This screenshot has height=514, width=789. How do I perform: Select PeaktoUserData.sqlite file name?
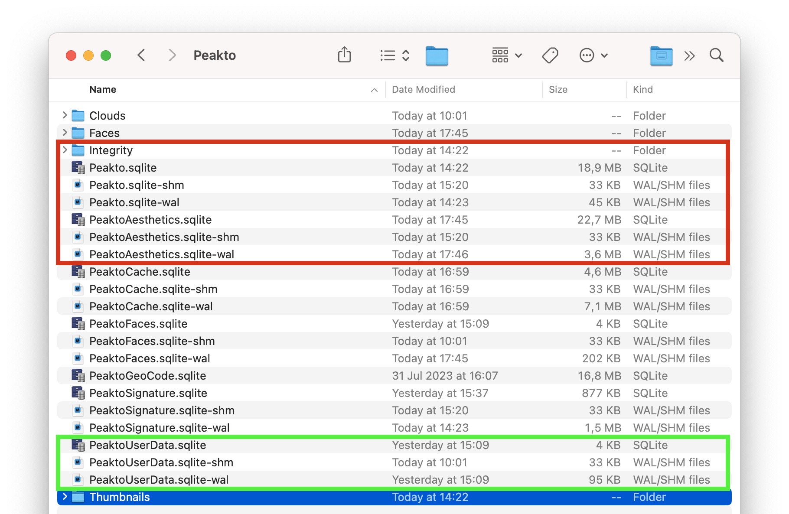coord(147,445)
